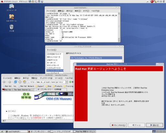The image size is (166, 133).
Task: Open the Support bookmark folder in Firefox
Action: pyautogui.click(x=40, y=86)
